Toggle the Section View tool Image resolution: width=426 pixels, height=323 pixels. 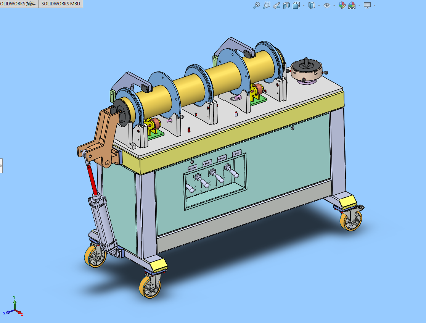coord(286,5)
